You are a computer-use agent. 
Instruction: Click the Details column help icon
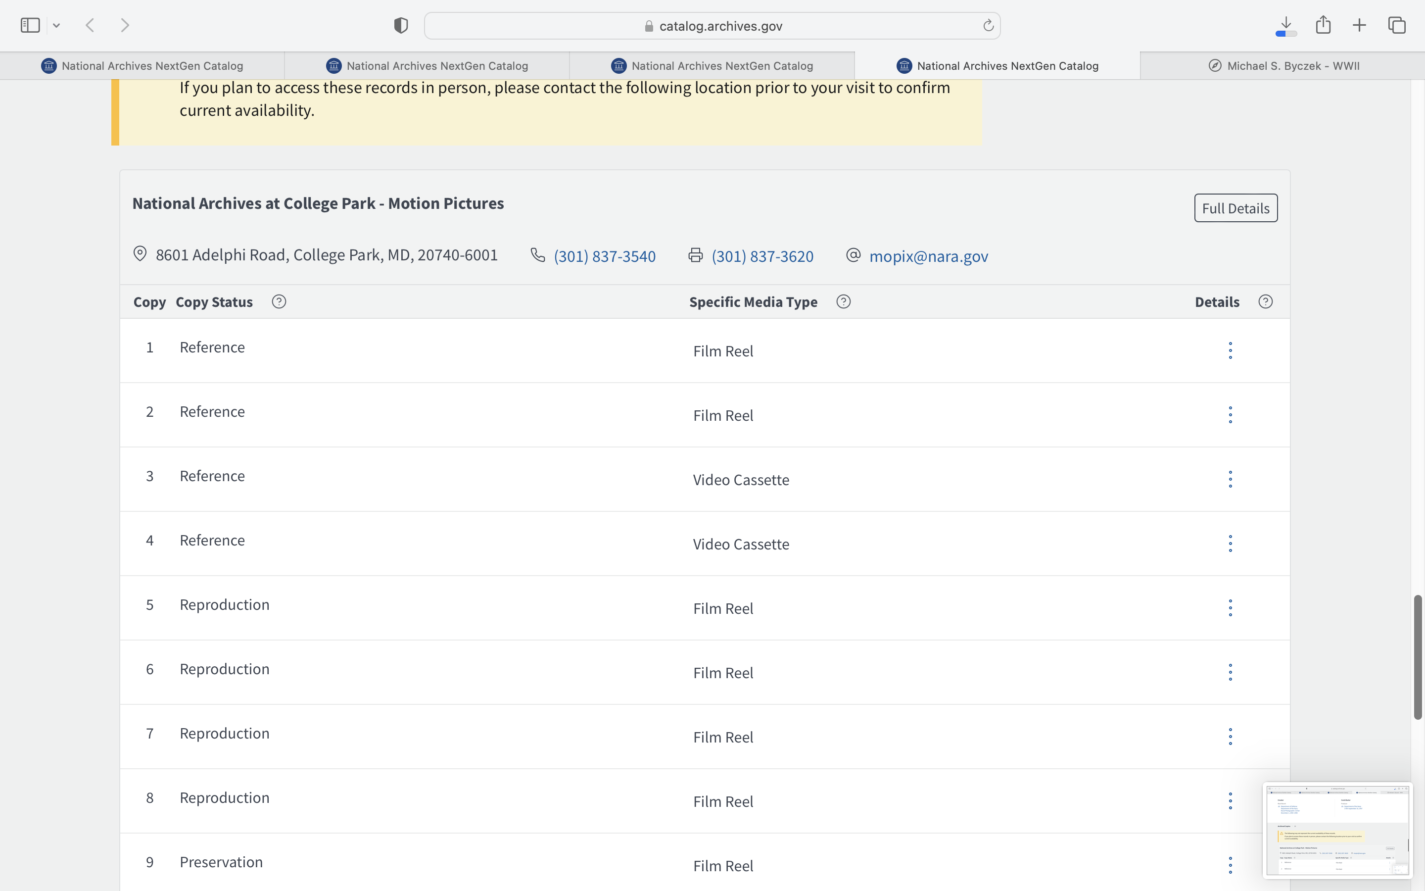coord(1265,302)
